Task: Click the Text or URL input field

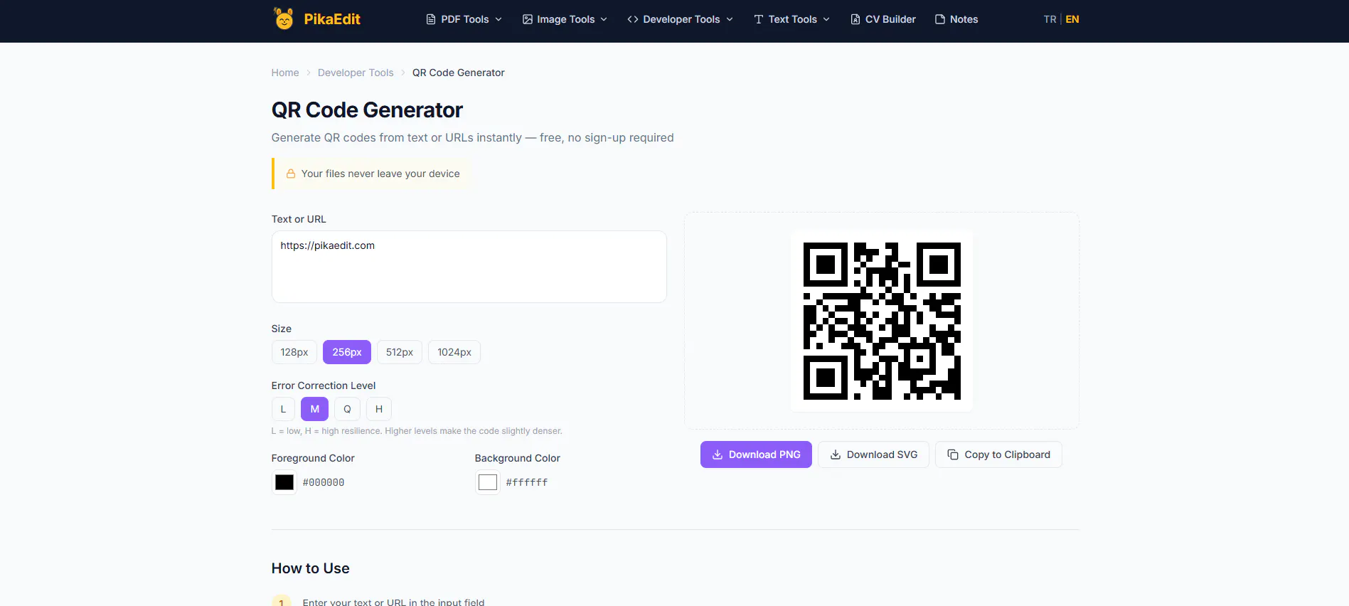Action: 469,267
